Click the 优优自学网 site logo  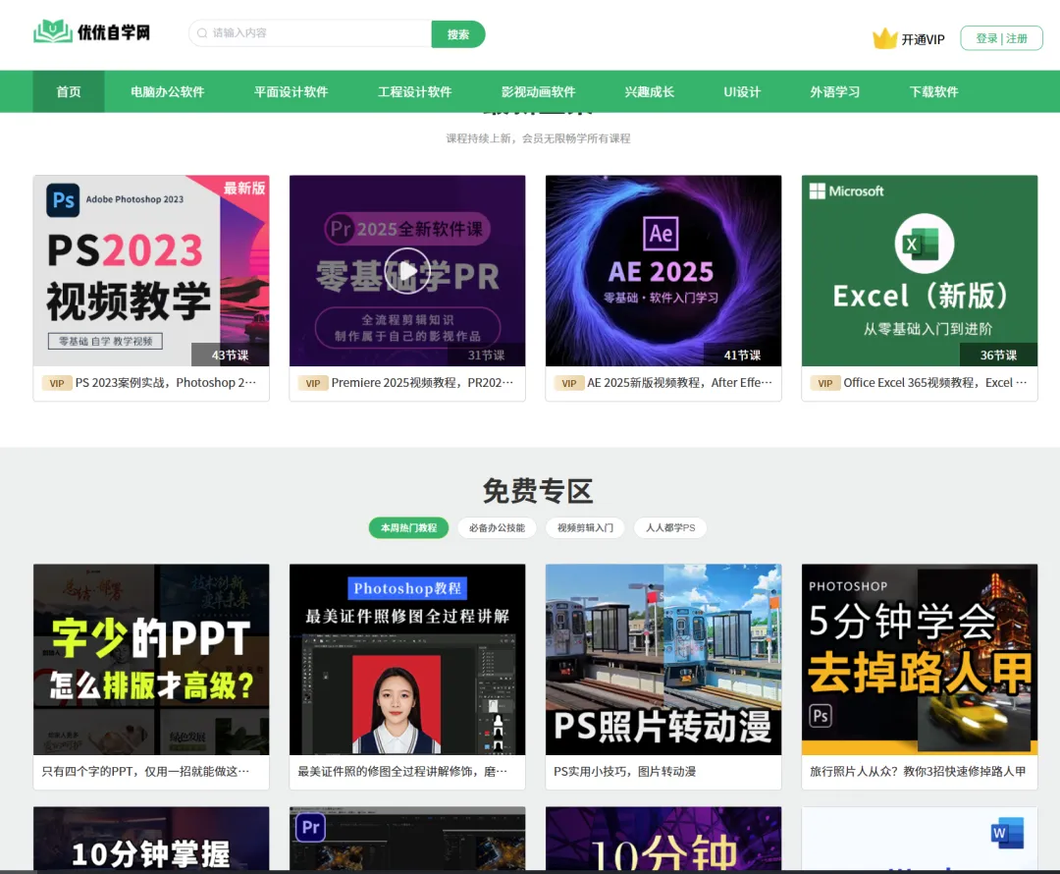pyautogui.click(x=92, y=31)
